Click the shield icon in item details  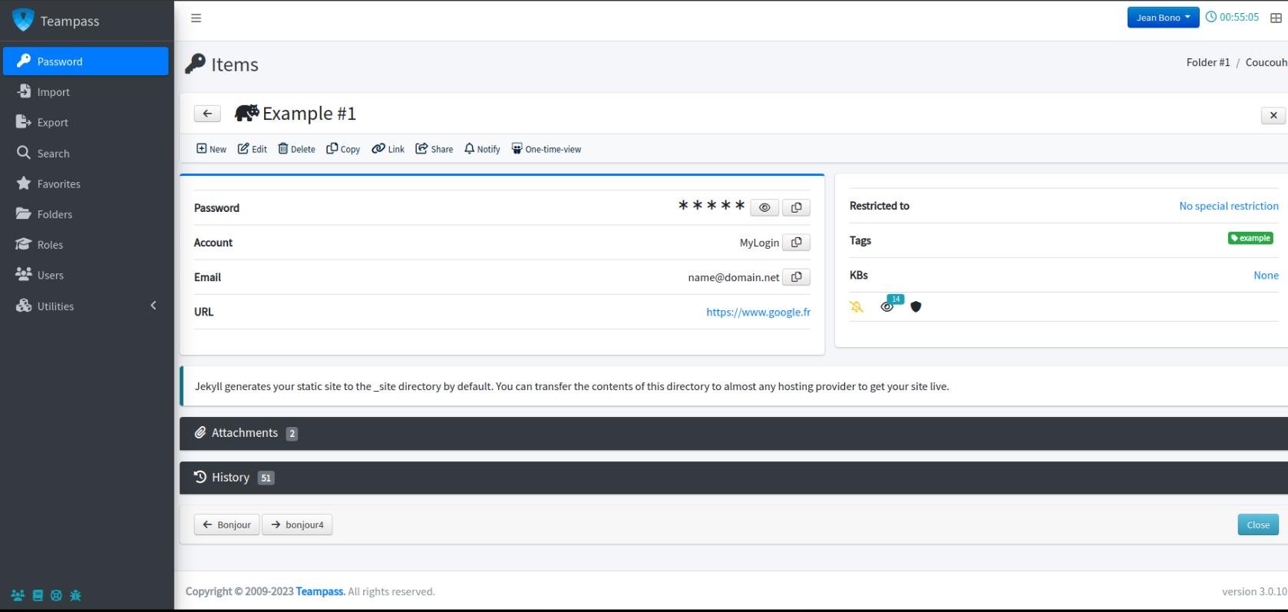click(x=916, y=306)
